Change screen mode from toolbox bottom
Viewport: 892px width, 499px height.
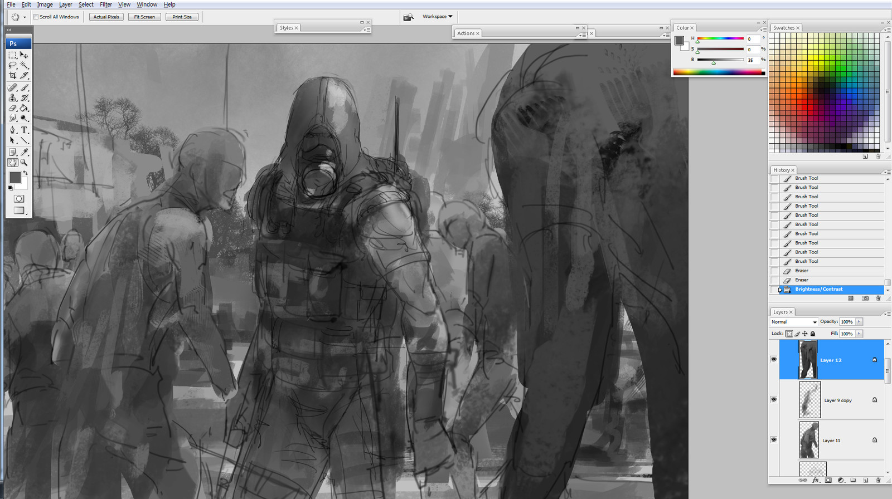coord(19,211)
